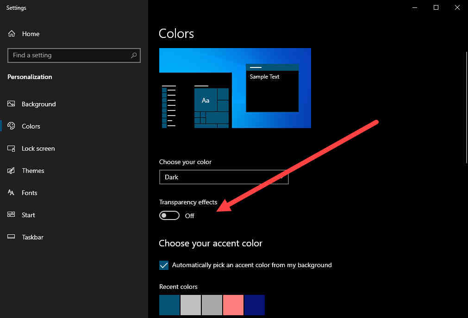This screenshot has height=318, width=468.
Task: Expand the color selection combo box
Action: (224, 177)
